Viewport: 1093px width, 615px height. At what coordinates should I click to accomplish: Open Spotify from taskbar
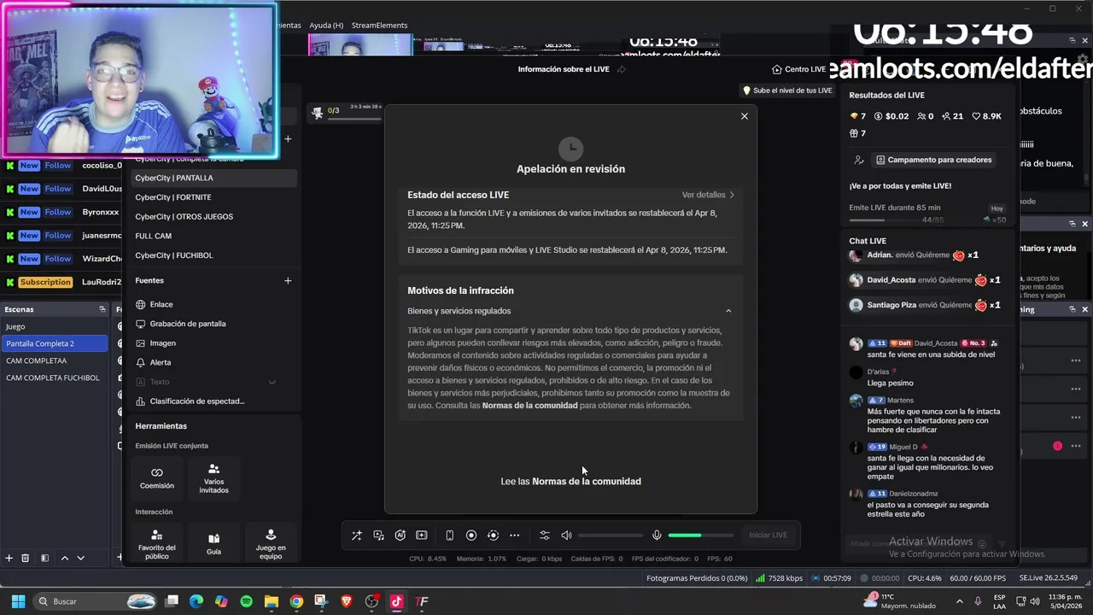click(246, 601)
